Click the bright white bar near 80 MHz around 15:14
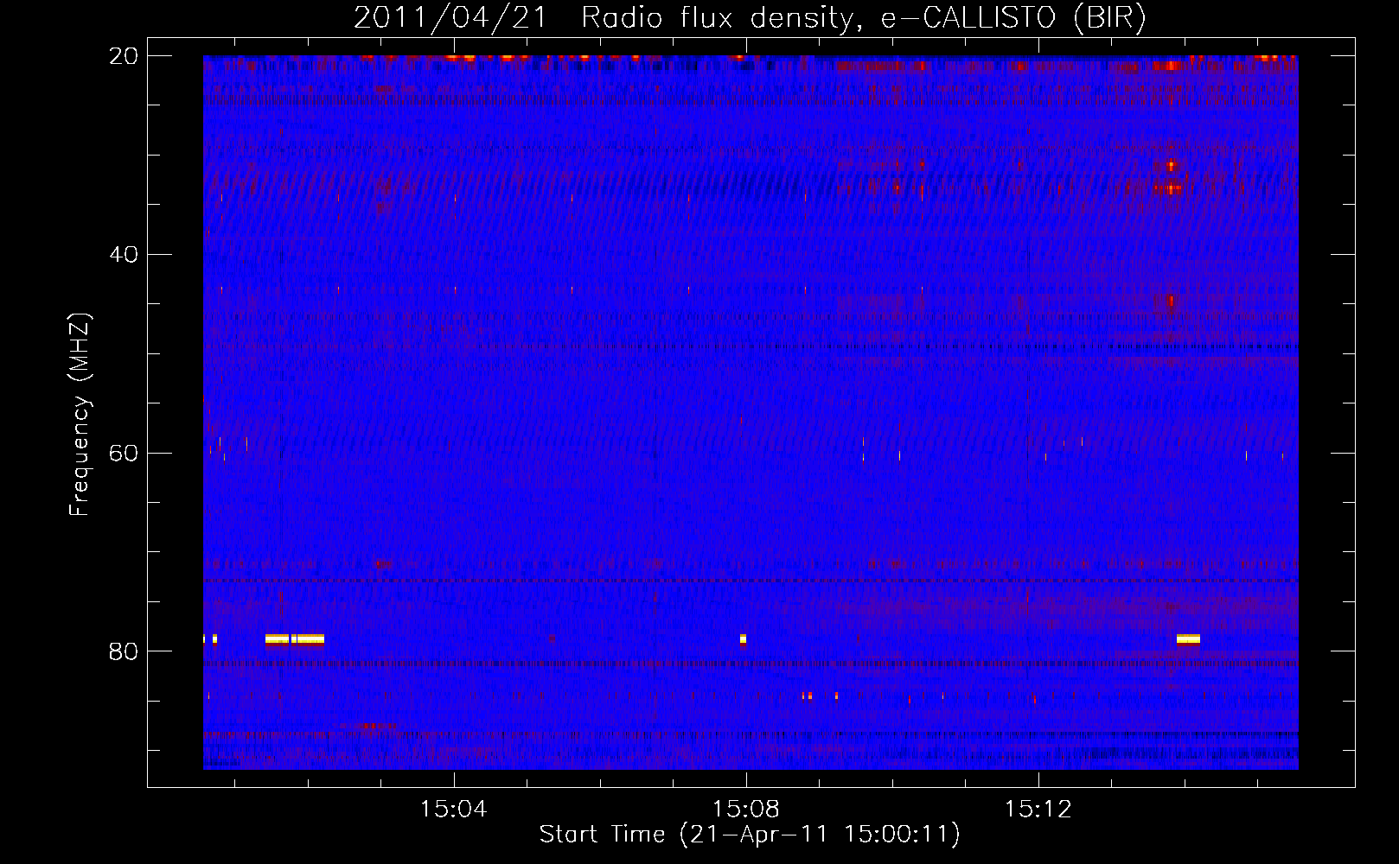The width and height of the screenshot is (1399, 864). coord(1188,639)
